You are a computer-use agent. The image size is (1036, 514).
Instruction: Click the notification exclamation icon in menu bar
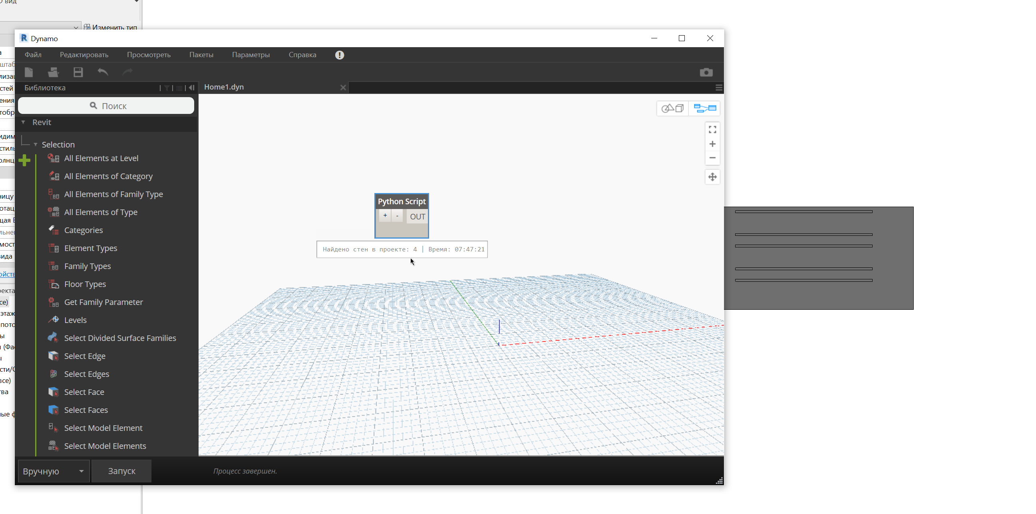tap(340, 55)
